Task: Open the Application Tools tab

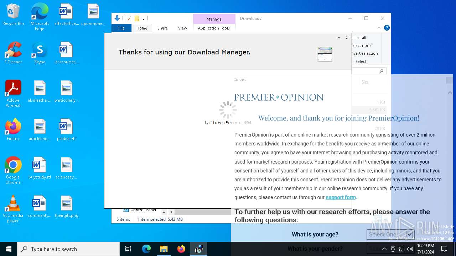Action: [214, 28]
